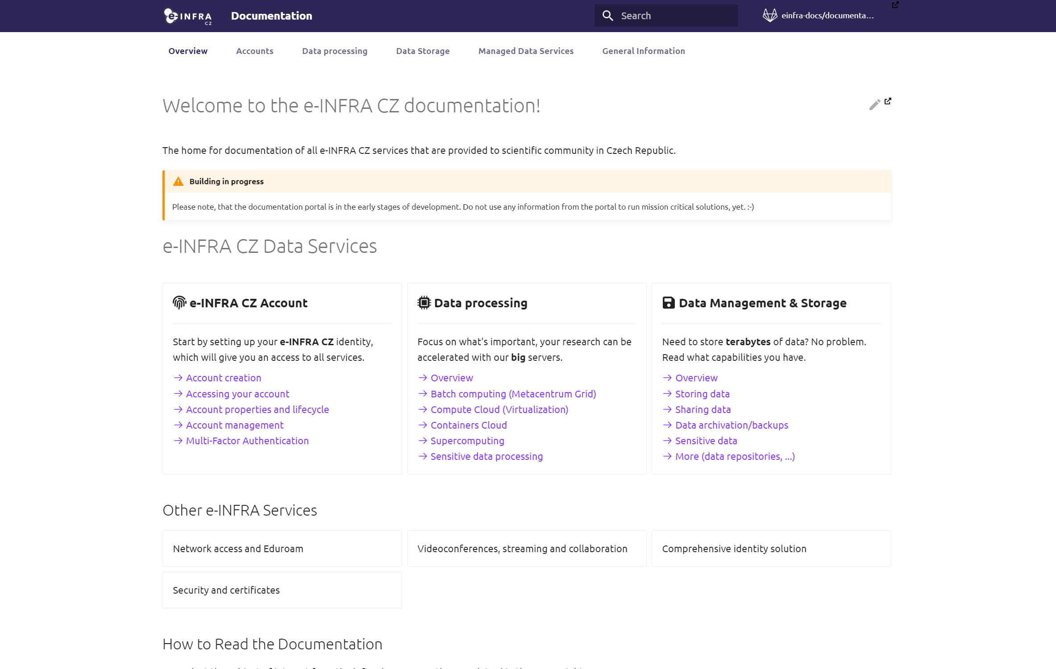
Task: Click the pencil edit page icon
Action: [x=875, y=104]
